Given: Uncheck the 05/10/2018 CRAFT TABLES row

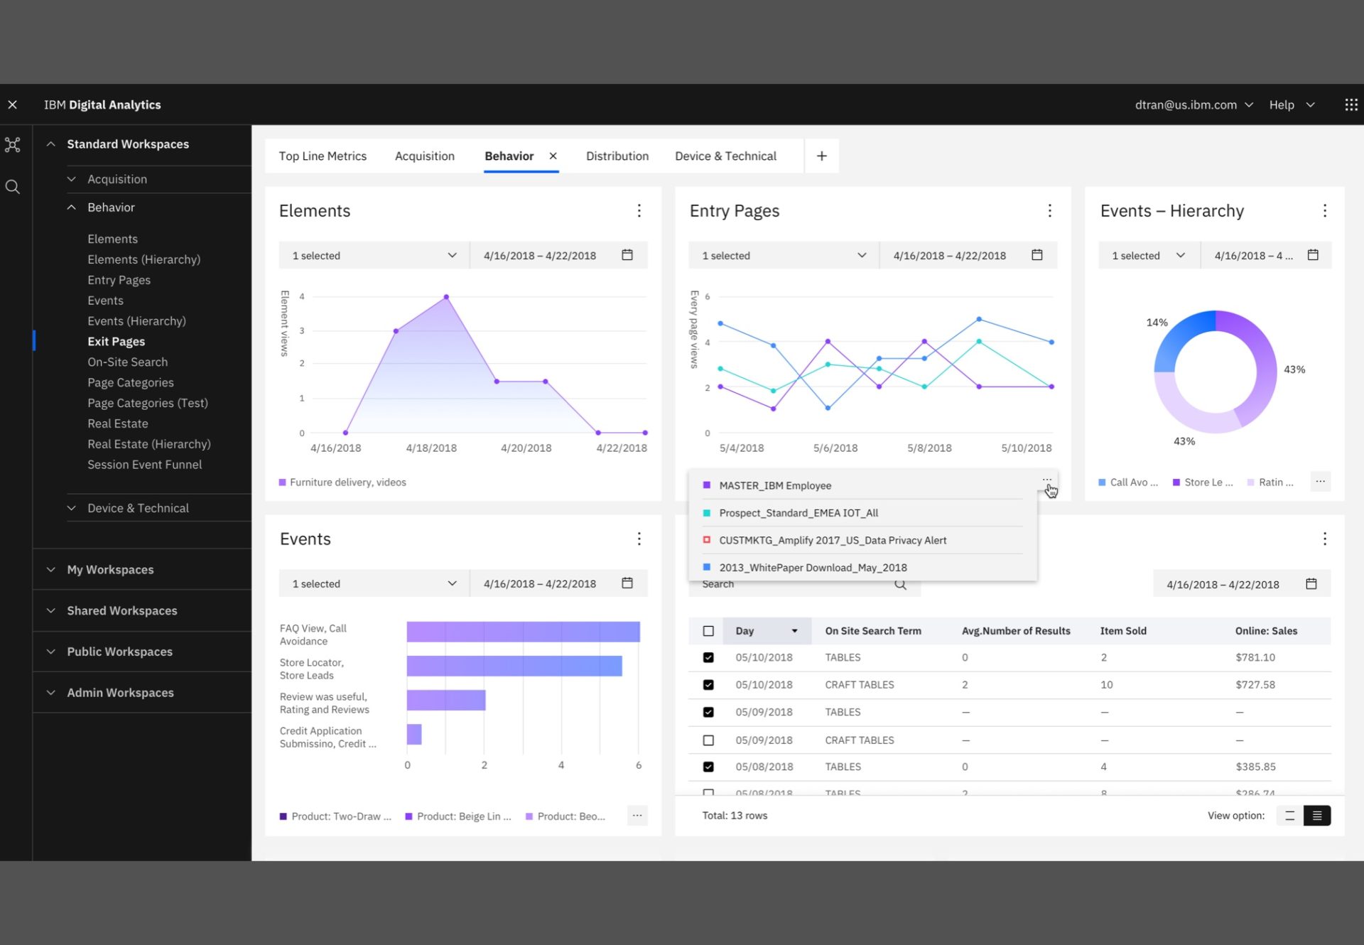Looking at the screenshot, I should click(708, 685).
